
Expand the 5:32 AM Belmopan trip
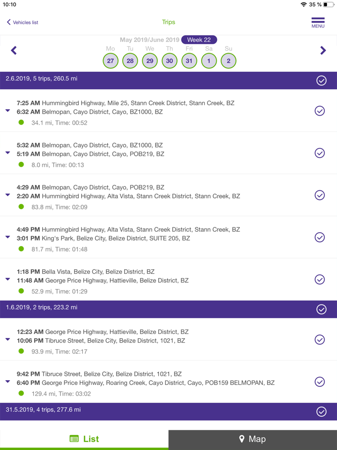(x=8, y=153)
